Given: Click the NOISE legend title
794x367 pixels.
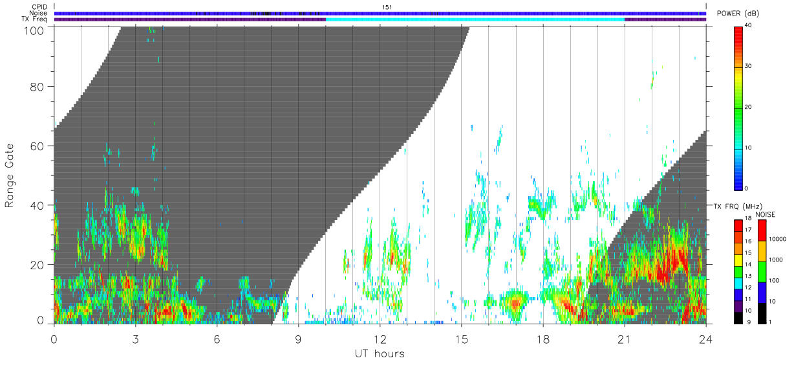Looking at the screenshot, I should click(766, 214).
